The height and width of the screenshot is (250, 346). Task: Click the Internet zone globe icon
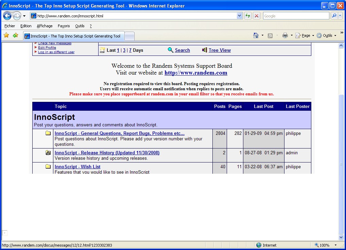tap(259, 245)
